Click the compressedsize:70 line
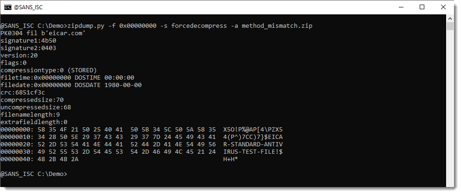 (x=32, y=100)
